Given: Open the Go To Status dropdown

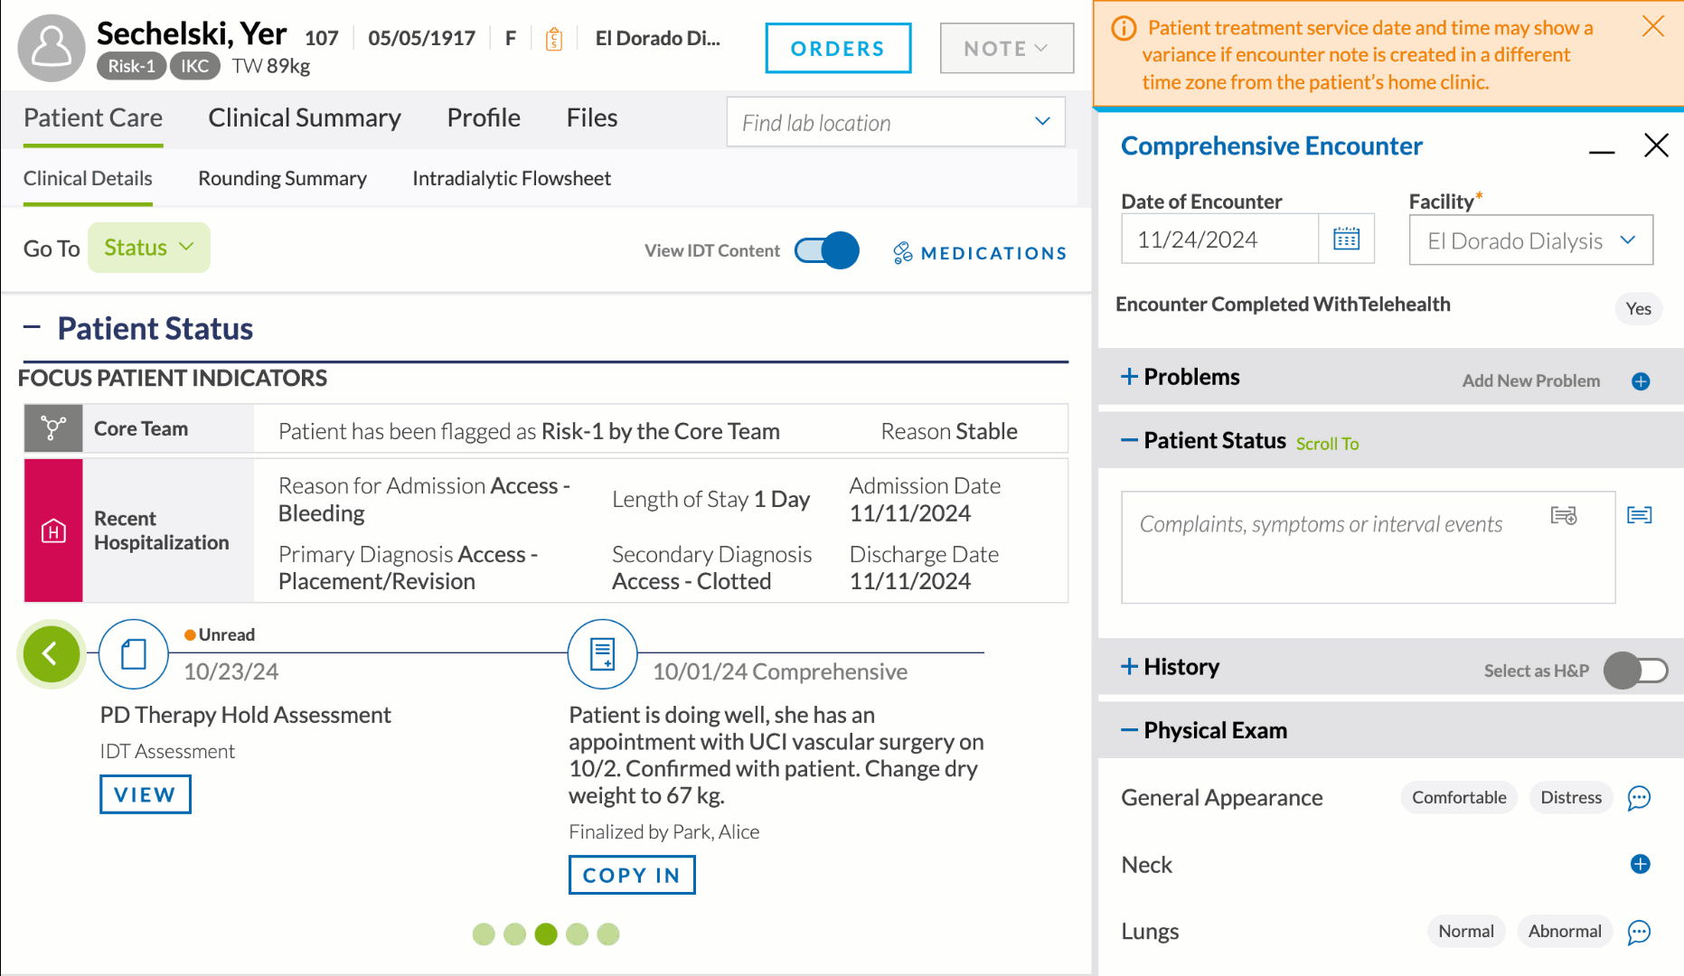Looking at the screenshot, I should pos(149,248).
